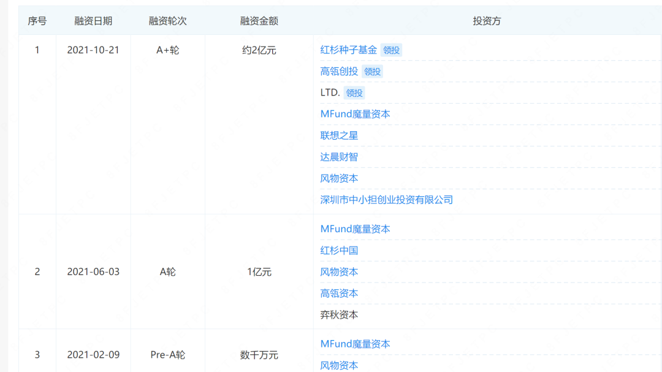Image resolution: width=662 pixels, height=372 pixels.
Task: Open the 联想之星 investor page
Action: [339, 136]
